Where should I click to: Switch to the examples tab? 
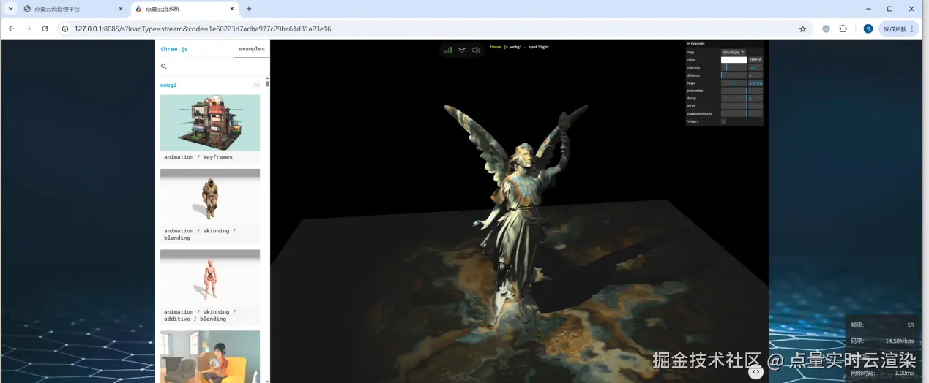252,49
